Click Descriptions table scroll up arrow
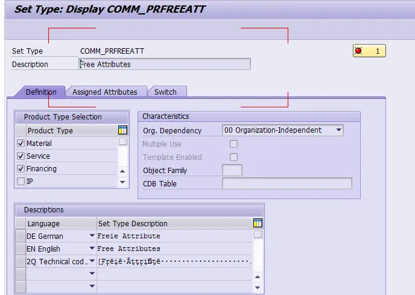Viewport: 415px width, 295px height. point(258,277)
